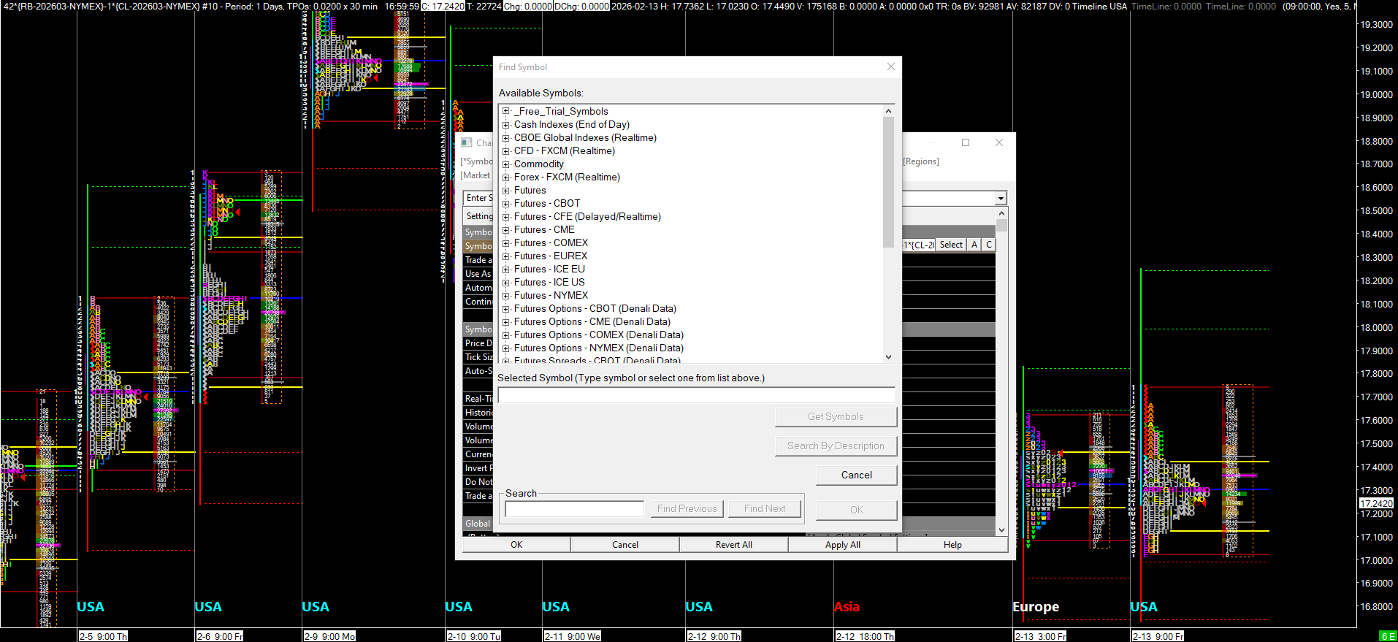Click the Find Next button
The width and height of the screenshot is (1398, 642).
coord(765,509)
